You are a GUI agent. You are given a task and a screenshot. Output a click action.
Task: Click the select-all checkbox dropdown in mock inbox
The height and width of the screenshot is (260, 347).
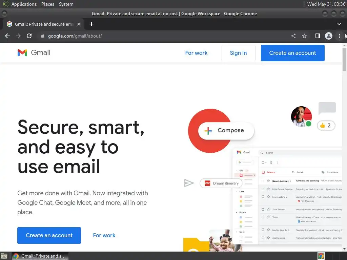264,162
